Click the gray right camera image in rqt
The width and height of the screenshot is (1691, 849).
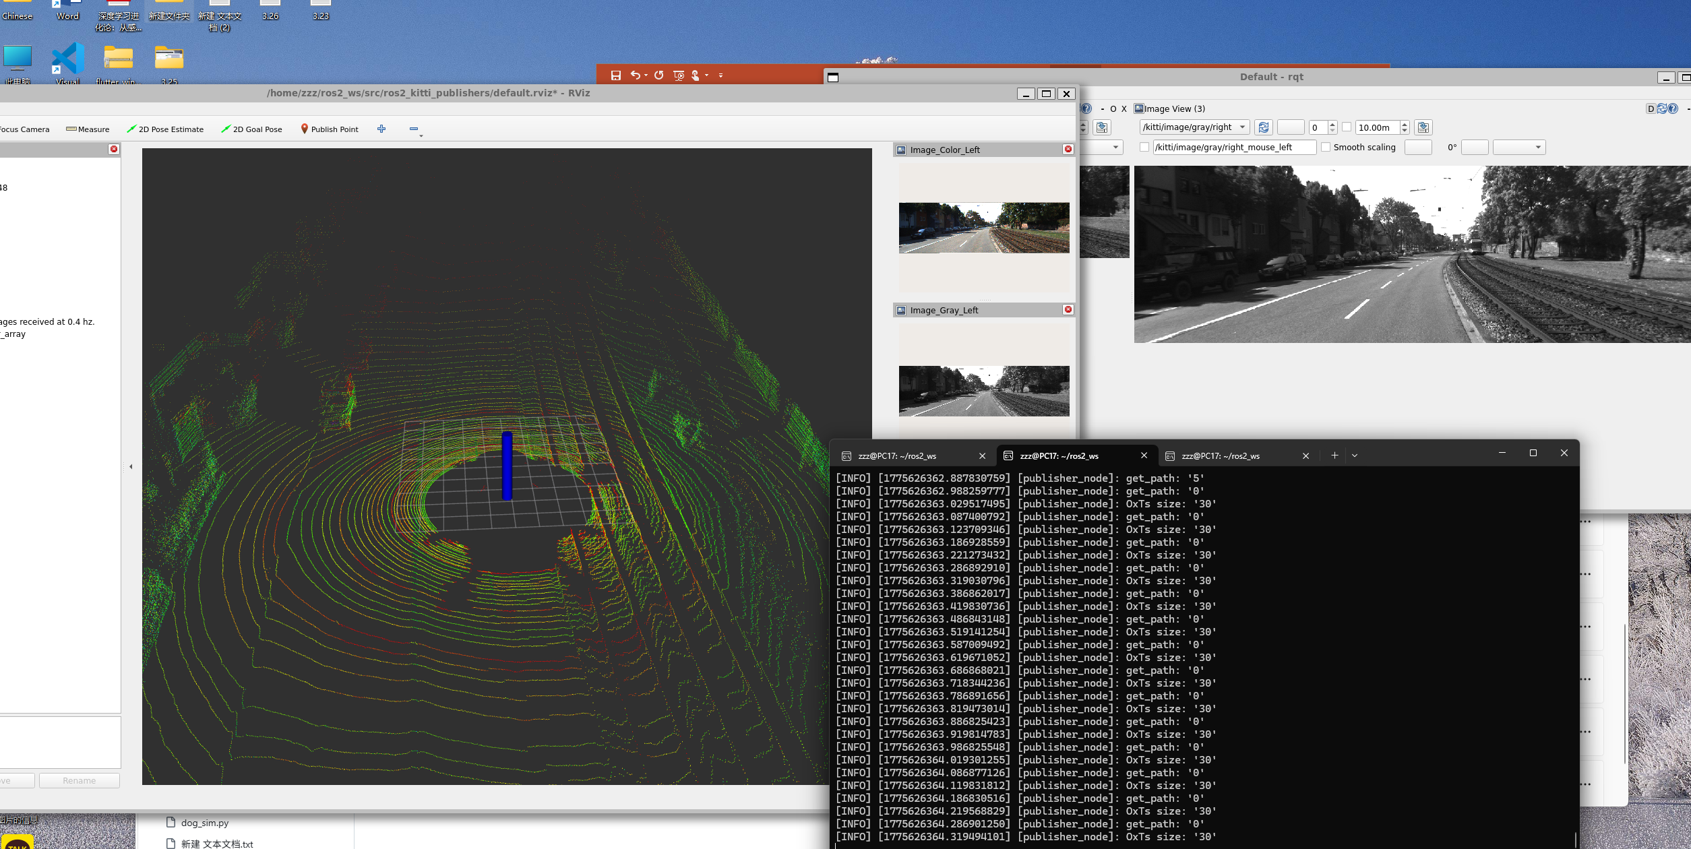1412,254
